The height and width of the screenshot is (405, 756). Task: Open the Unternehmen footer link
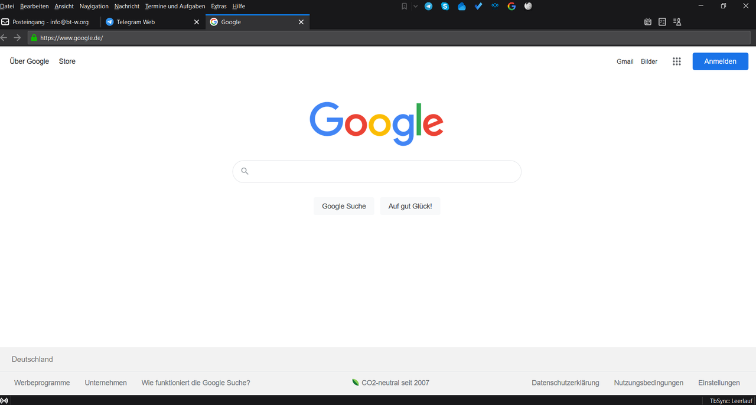click(106, 383)
